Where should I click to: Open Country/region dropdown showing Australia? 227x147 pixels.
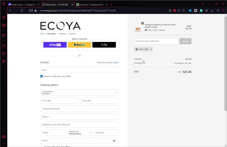click(79, 93)
